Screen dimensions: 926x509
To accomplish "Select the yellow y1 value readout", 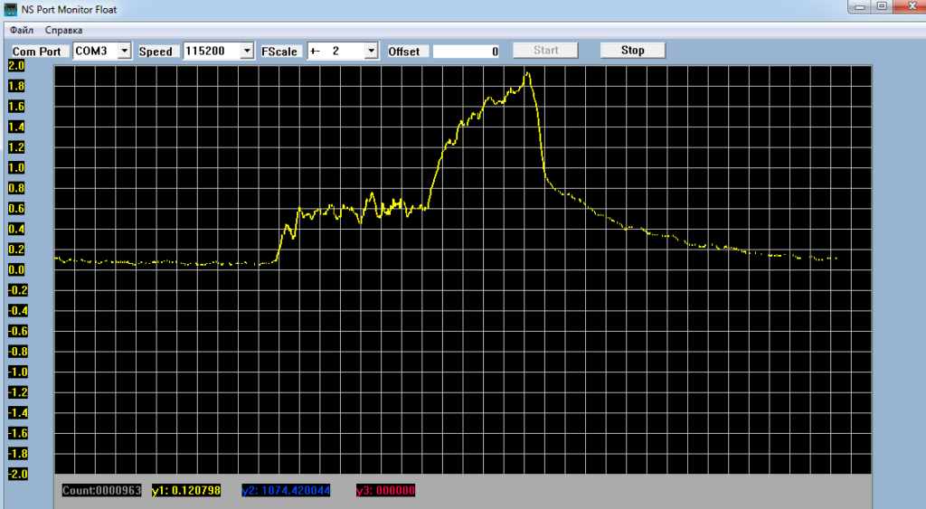I will pyautogui.click(x=185, y=491).
